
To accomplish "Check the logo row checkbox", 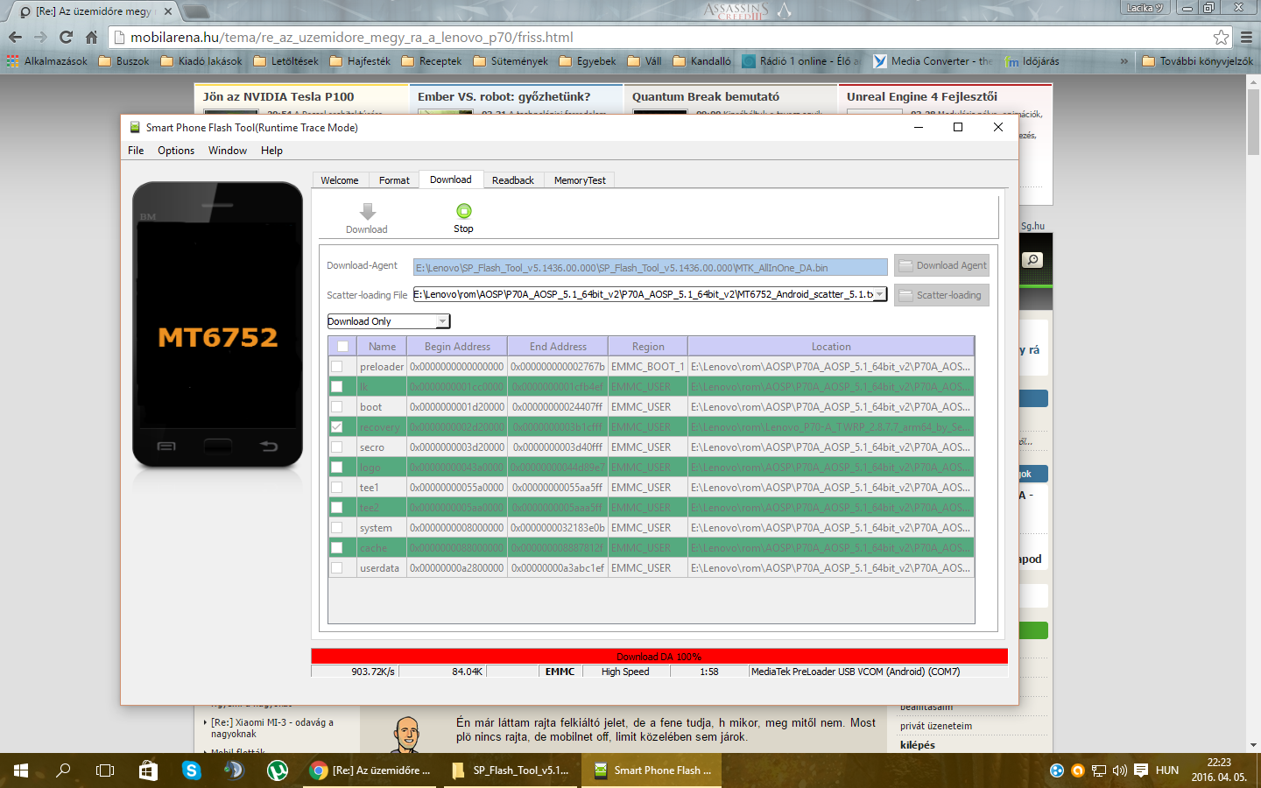I will coord(336,467).
